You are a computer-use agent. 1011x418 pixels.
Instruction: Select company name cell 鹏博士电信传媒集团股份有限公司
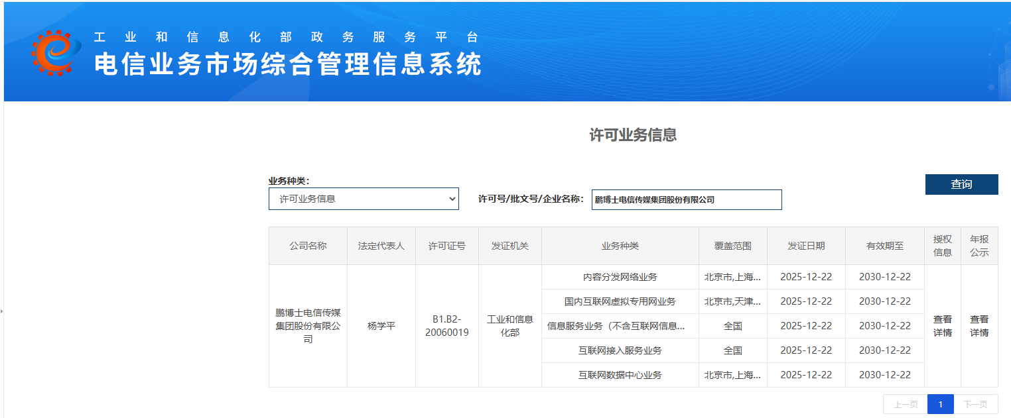(x=308, y=326)
